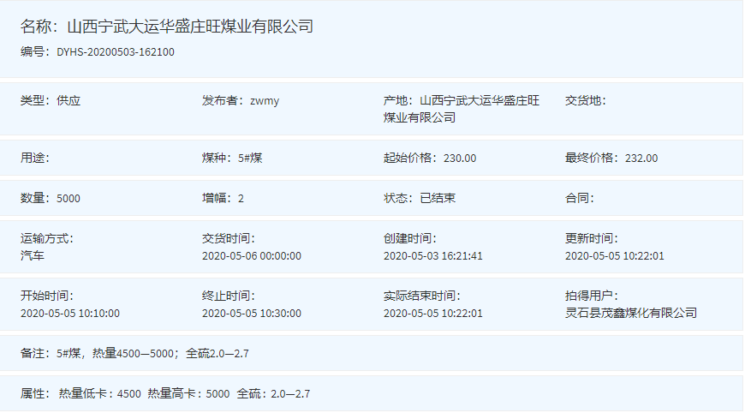
Task: Click the 合同 contract label
Action: tap(579, 198)
